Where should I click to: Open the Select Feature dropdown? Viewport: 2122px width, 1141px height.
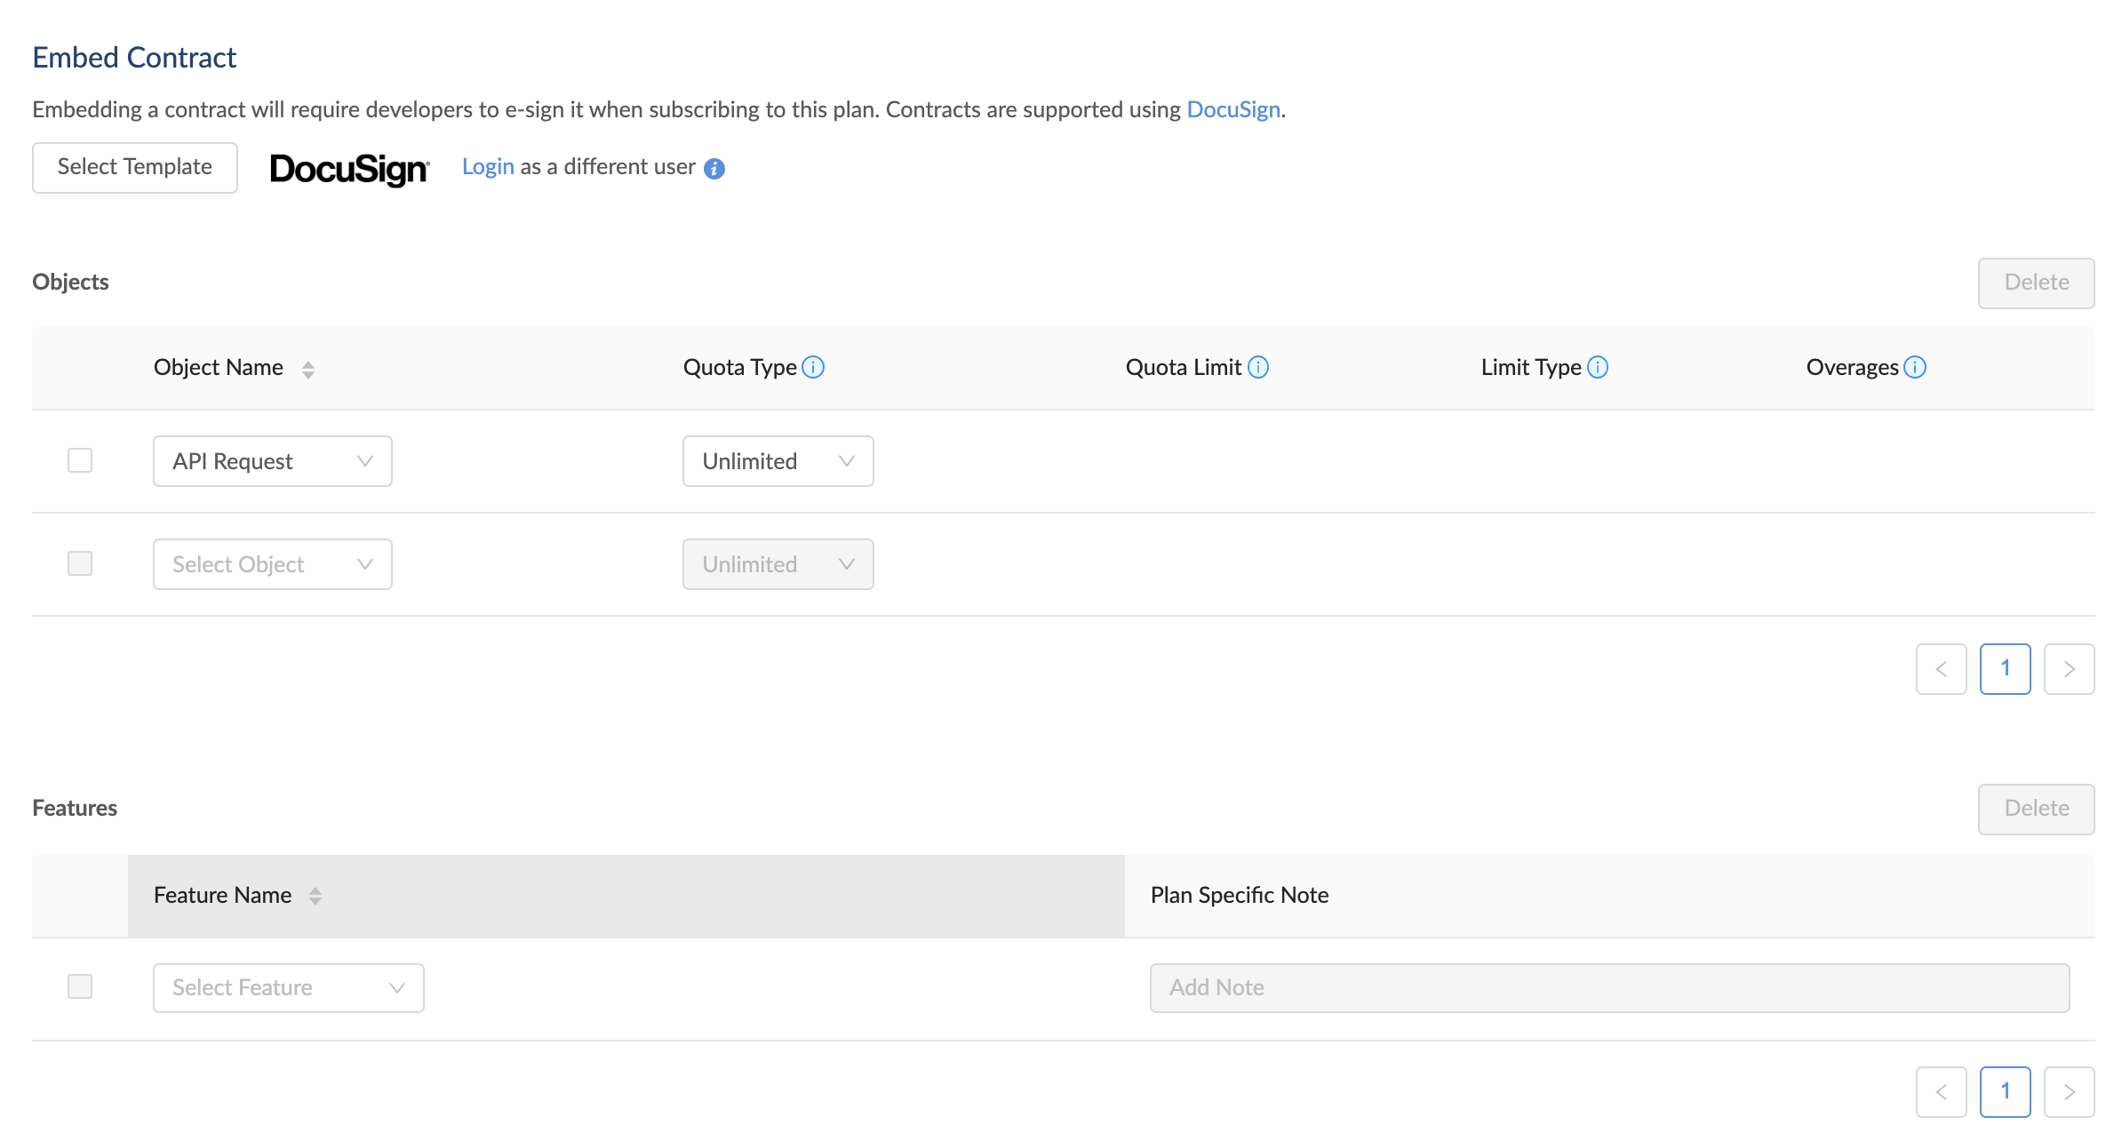pos(288,987)
